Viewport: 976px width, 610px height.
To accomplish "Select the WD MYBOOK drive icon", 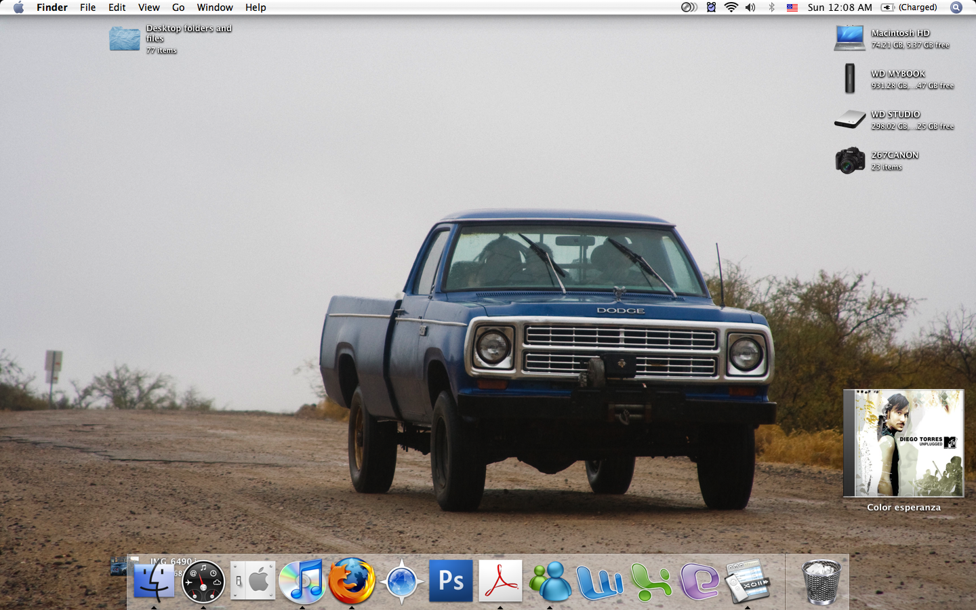I will (x=850, y=79).
